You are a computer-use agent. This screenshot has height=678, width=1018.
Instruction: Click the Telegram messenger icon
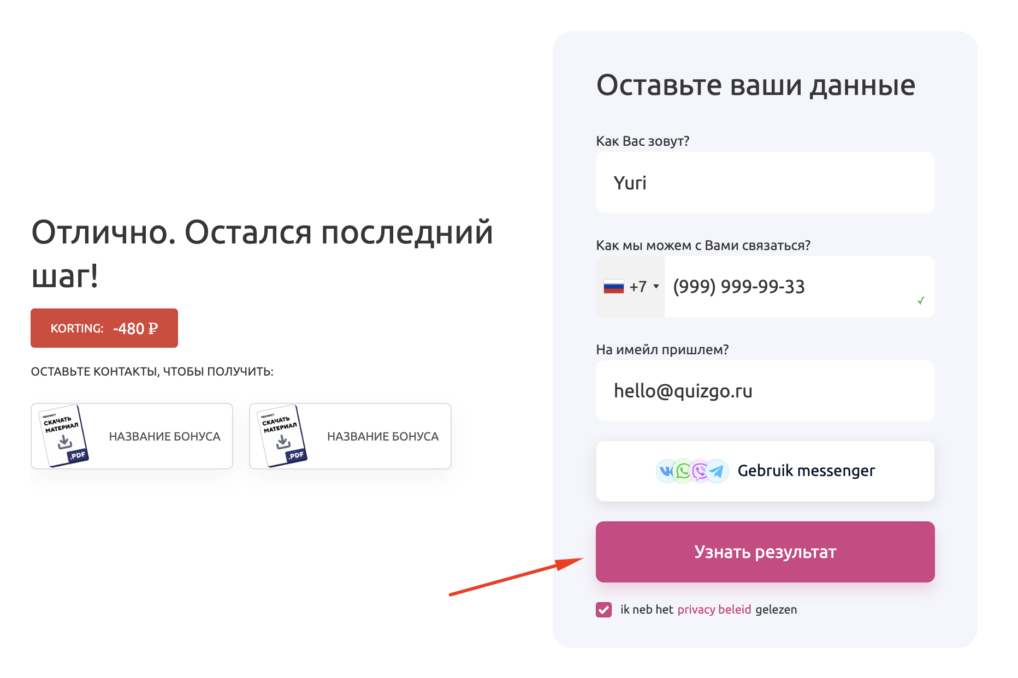pyautogui.click(x=717, y=471)
